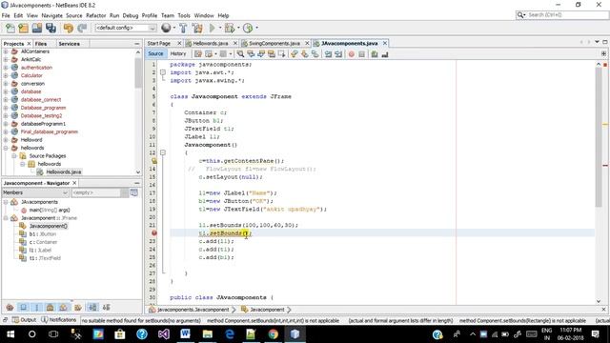Click the Profile Project clock icon

(248, 28)
